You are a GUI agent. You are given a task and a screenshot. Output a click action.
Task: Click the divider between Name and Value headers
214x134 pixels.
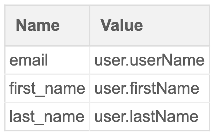coord(90,26)
